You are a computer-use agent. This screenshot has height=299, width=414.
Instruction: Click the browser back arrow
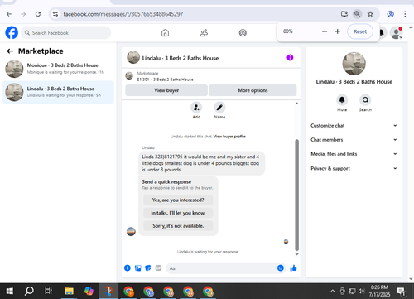coord(9,14)
